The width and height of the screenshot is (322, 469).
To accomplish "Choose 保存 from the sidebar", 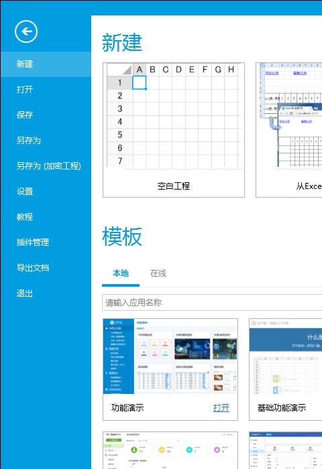I will [x=46, y=115].
